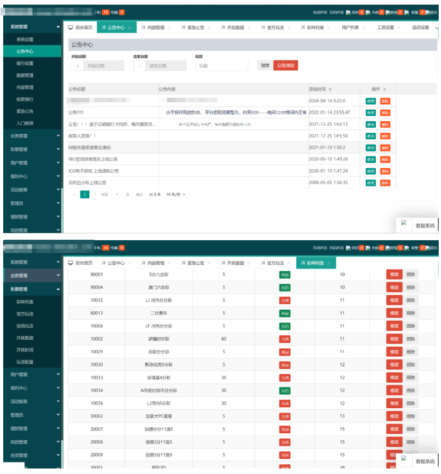441x474 pixels.
Task: Open the tab overflow chevron after 活动设置
Action: coord(436,28)
